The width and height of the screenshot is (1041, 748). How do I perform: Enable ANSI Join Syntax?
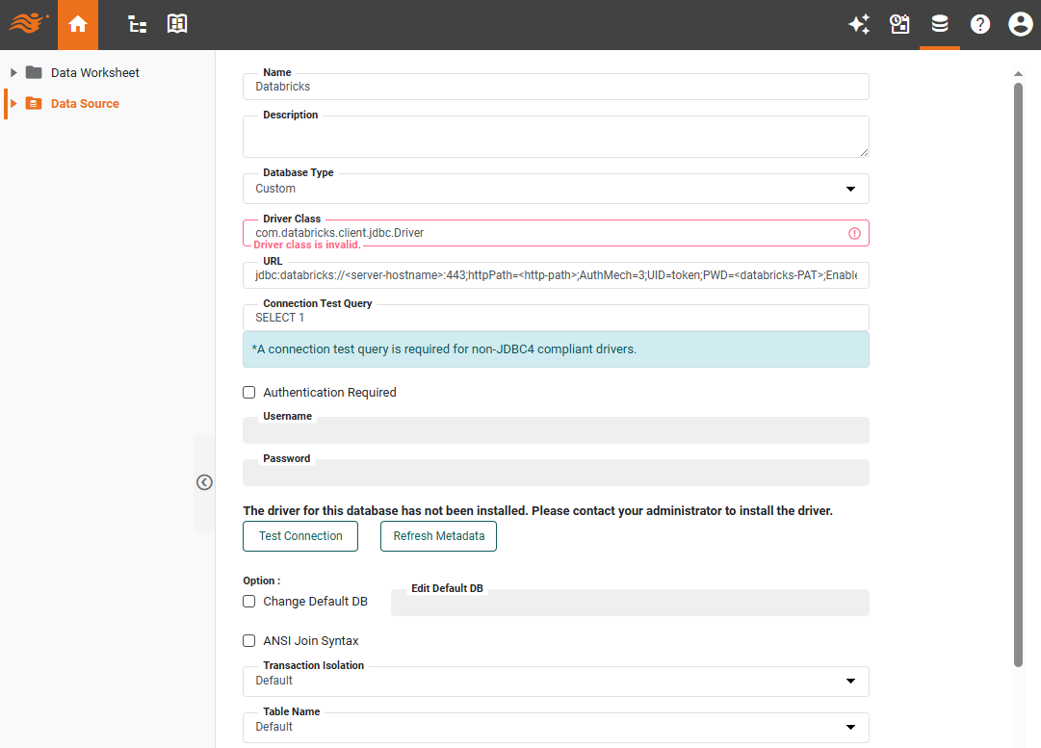click(248, 640)
